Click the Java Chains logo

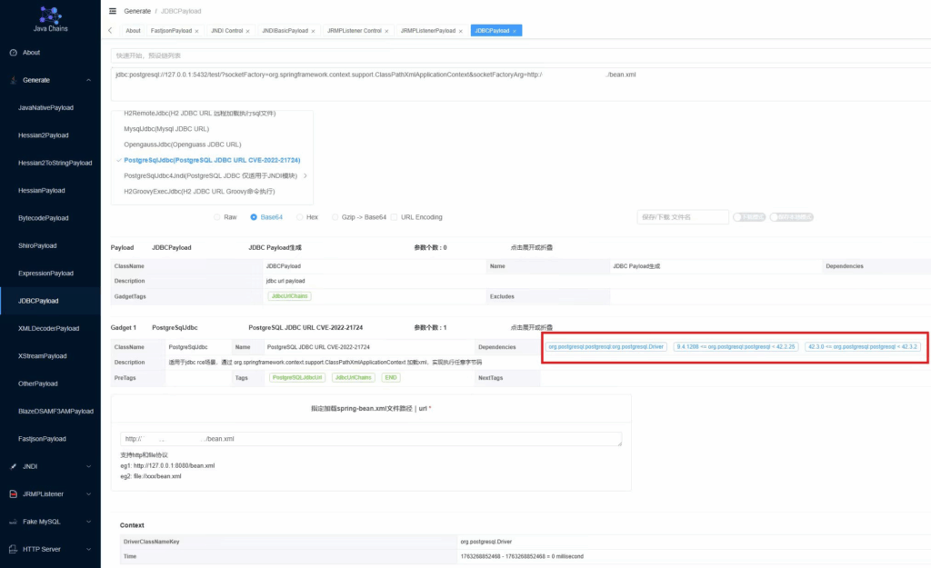[x=50, y=15]
